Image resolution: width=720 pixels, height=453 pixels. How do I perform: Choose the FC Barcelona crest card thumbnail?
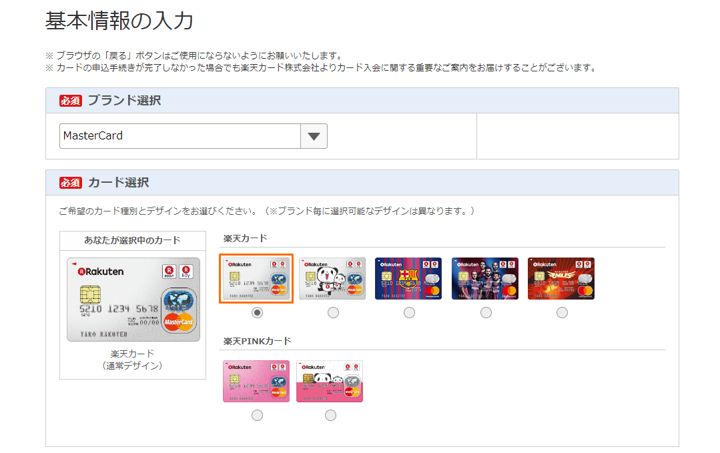click(408, 279)
